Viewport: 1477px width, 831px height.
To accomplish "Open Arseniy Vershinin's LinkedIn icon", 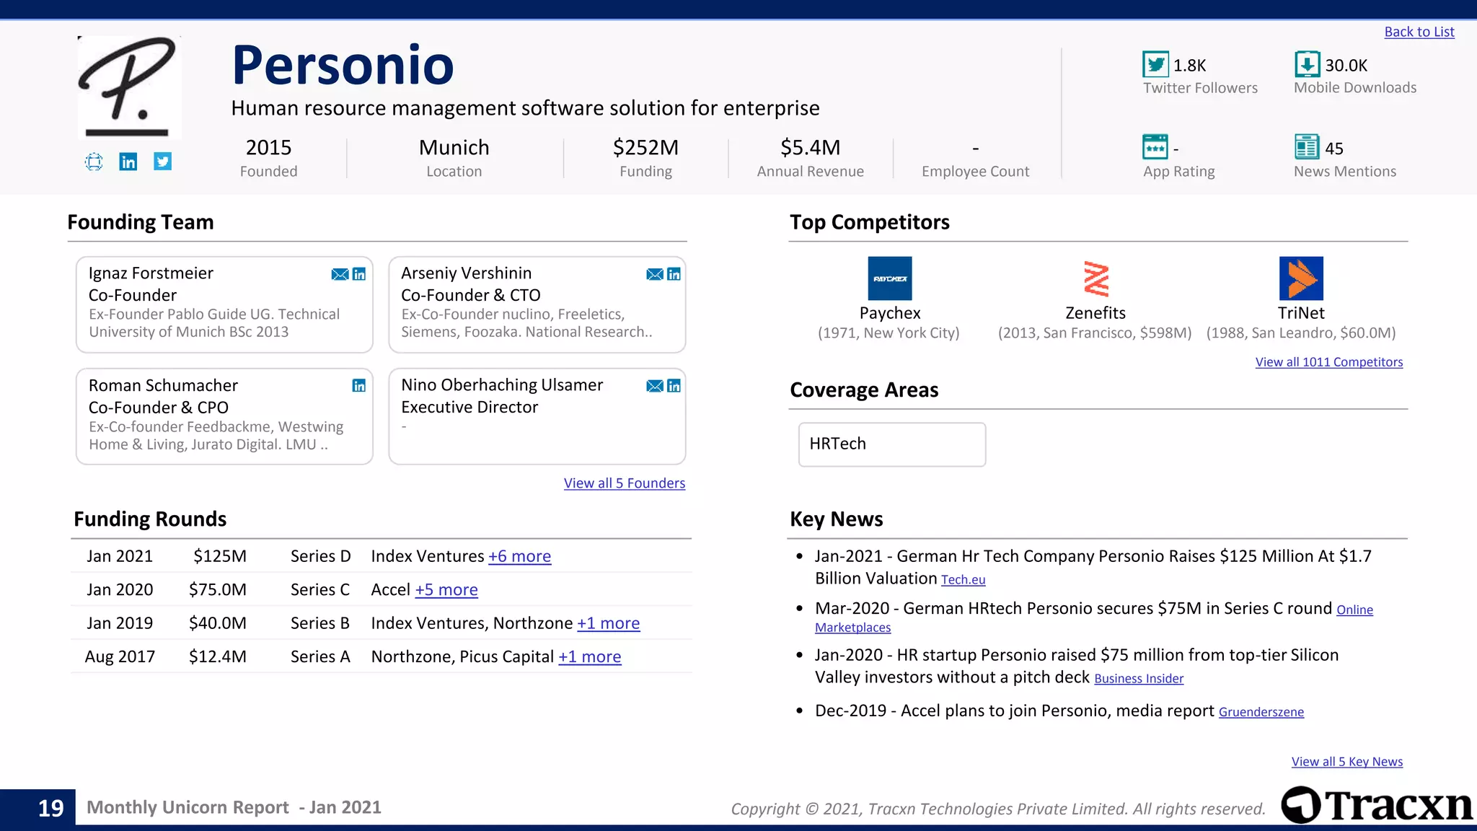I will click(x=674, y=274).
